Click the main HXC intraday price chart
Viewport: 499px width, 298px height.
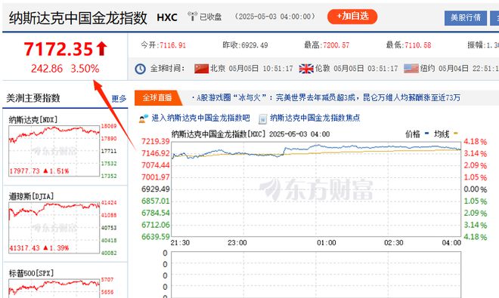tap(316, 189)
